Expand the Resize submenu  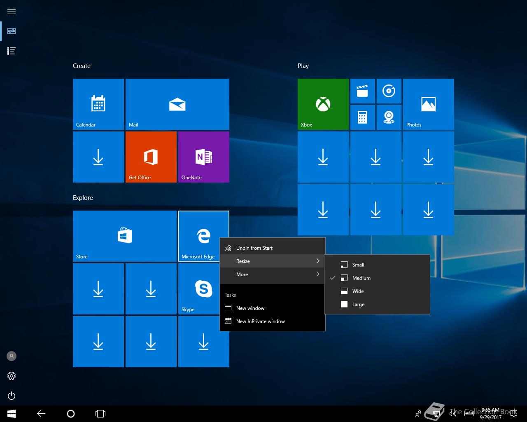tap(273, 261)
